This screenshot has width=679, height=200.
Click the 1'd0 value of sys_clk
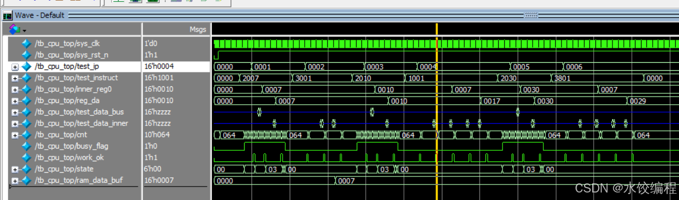click(152, 43)
